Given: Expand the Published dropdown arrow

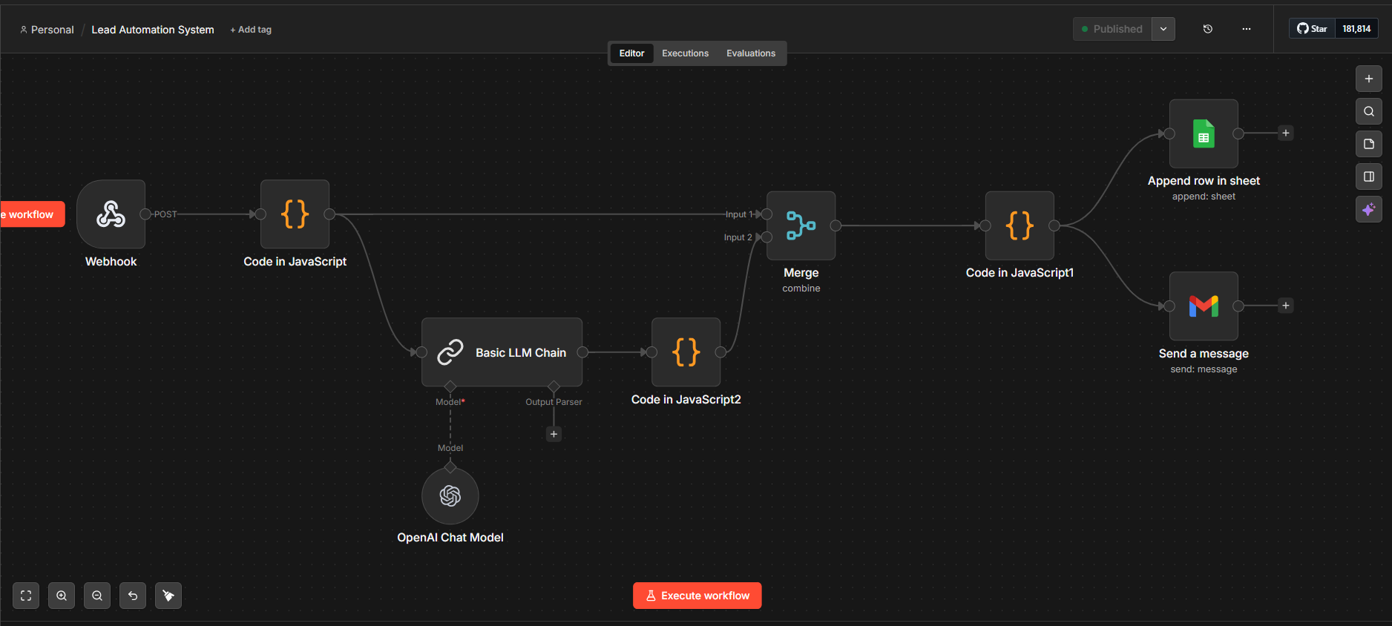Looking at the screenshot, I should pos(1163,29).
